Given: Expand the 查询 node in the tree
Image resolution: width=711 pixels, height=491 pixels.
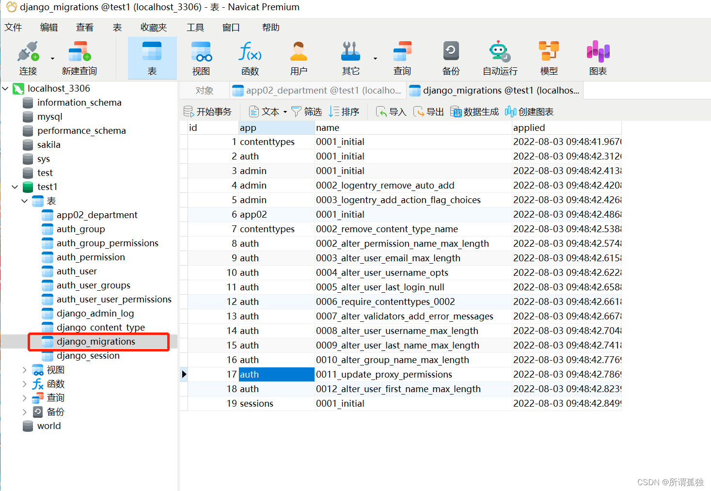Looking at the screenshot, I should pyautogui.click(x=25, y=398).
